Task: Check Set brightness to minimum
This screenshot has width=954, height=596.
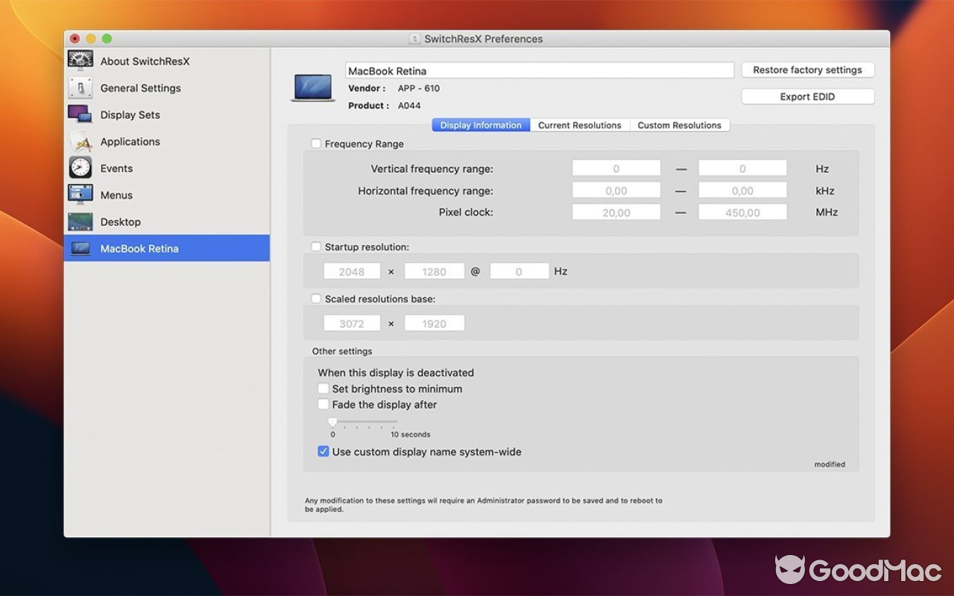Action: tap(323, 388)
